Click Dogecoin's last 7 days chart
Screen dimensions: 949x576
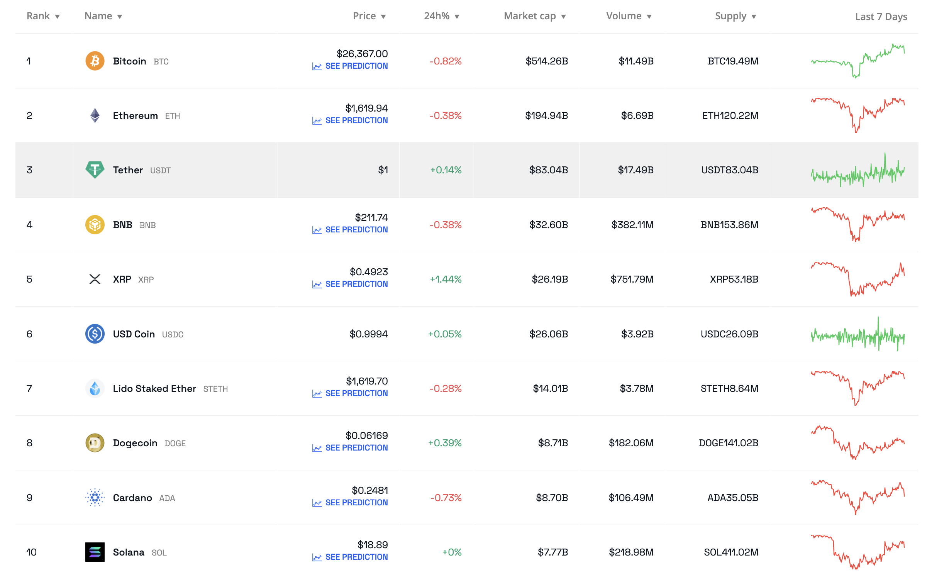click(857, 443)
